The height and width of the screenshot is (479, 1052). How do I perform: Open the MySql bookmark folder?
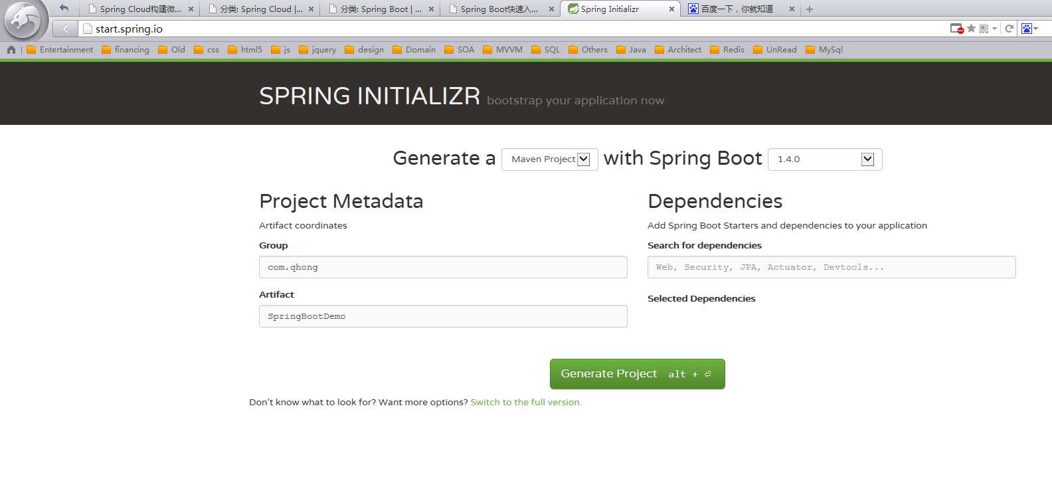pos(824,49)
